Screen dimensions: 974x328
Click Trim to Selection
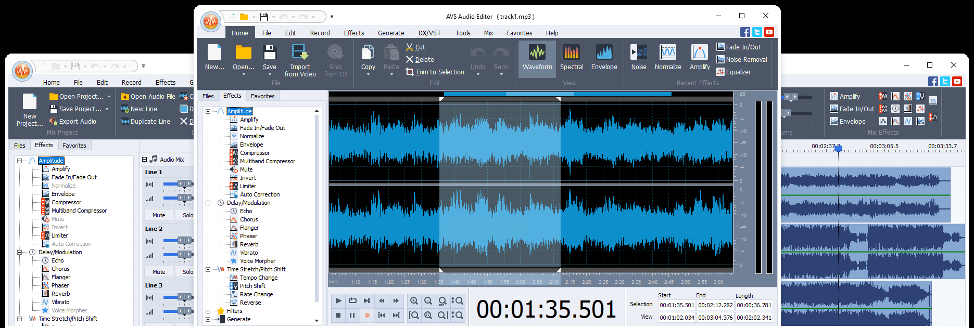435,72
